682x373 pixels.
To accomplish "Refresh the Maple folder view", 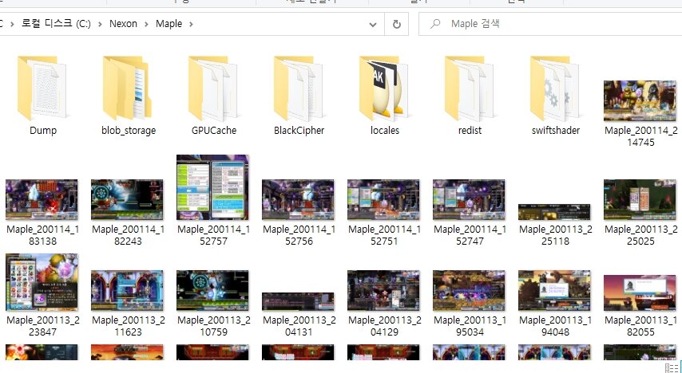I will pos(397,25).
